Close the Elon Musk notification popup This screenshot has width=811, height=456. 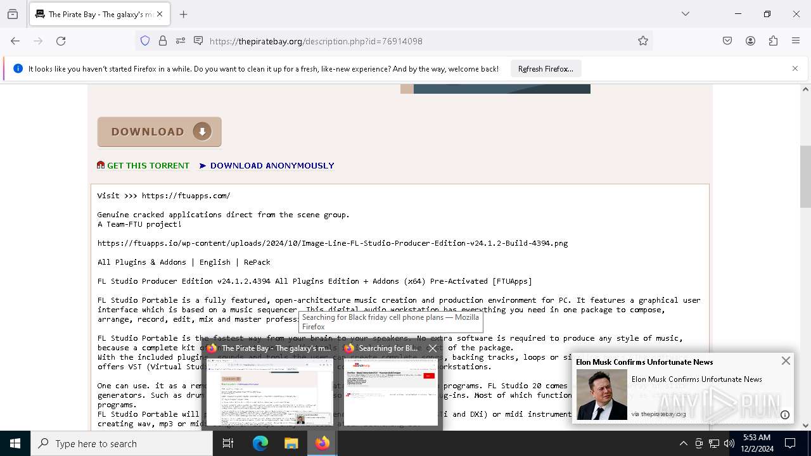pyautogui.click(x=786, y=360)
